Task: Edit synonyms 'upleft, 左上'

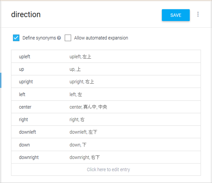Action: tap(80, 57)
